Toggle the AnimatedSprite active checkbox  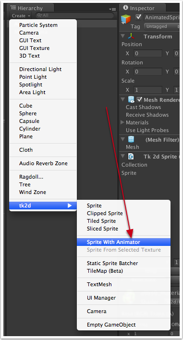(138, 17)
